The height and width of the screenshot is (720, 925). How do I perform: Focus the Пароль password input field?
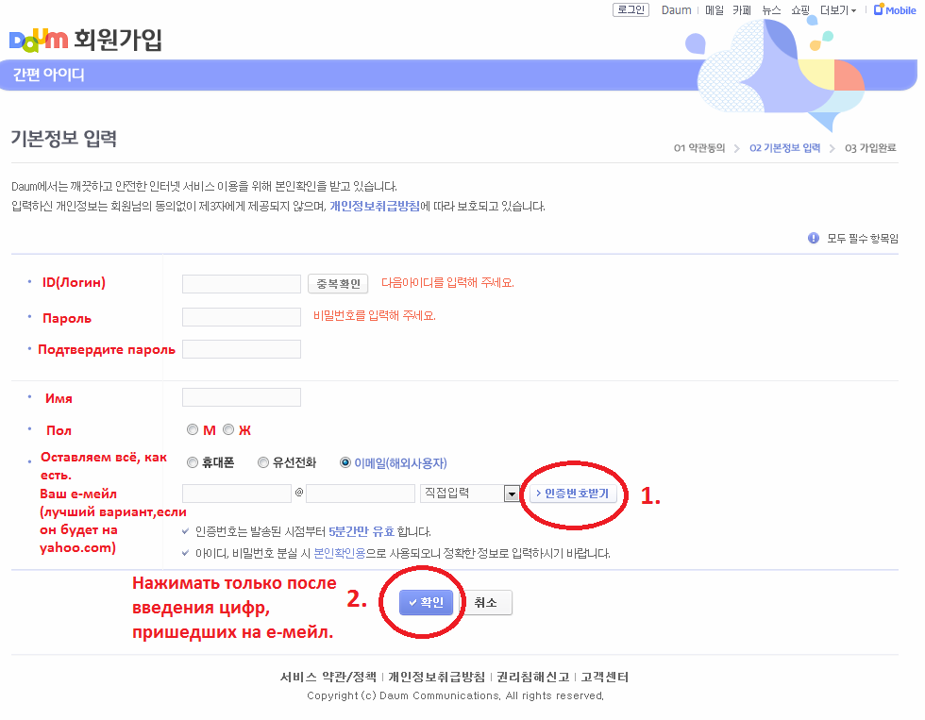[x=242, y=317]
